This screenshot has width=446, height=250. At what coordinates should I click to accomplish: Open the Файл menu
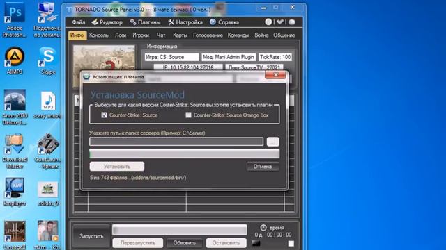click(79, 22)
